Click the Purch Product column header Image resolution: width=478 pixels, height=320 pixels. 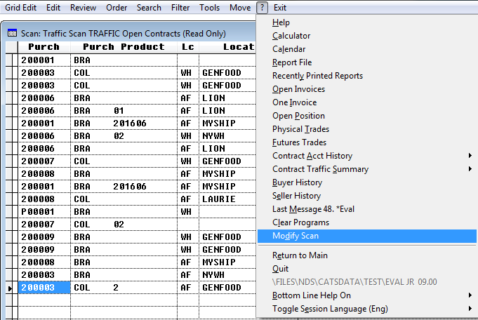pyautogui.click(x=124, y=47)
